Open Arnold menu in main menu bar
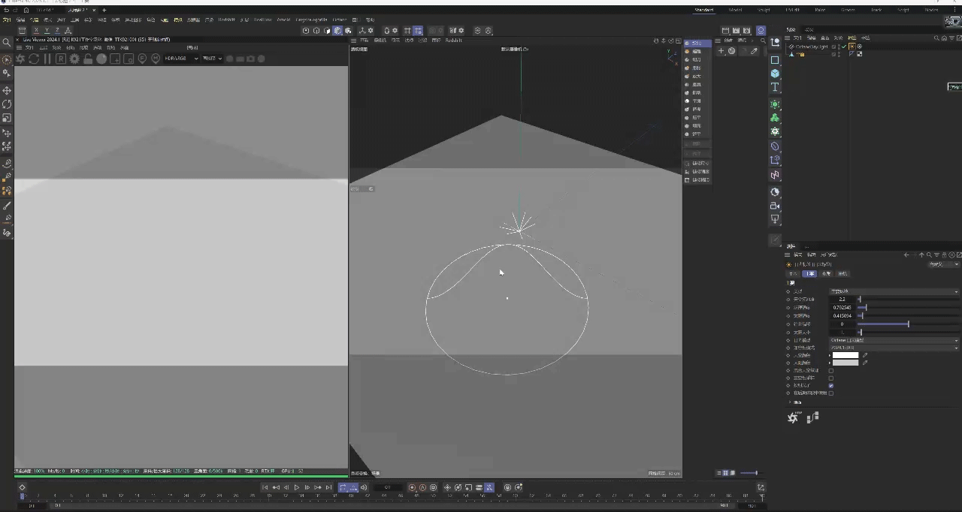The height and width of the screenshot is (512, 962). click(283, 20)
